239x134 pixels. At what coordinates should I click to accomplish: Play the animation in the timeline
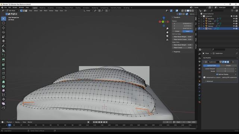coord(101,122)
